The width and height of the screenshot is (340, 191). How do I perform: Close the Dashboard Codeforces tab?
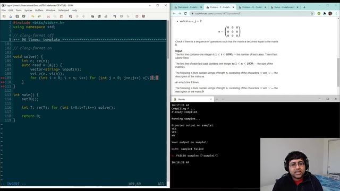pyautogui.click(x=201, y=7)
